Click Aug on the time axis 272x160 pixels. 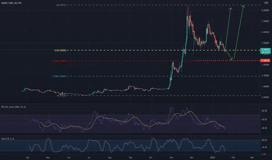click(x=110, y=157)
